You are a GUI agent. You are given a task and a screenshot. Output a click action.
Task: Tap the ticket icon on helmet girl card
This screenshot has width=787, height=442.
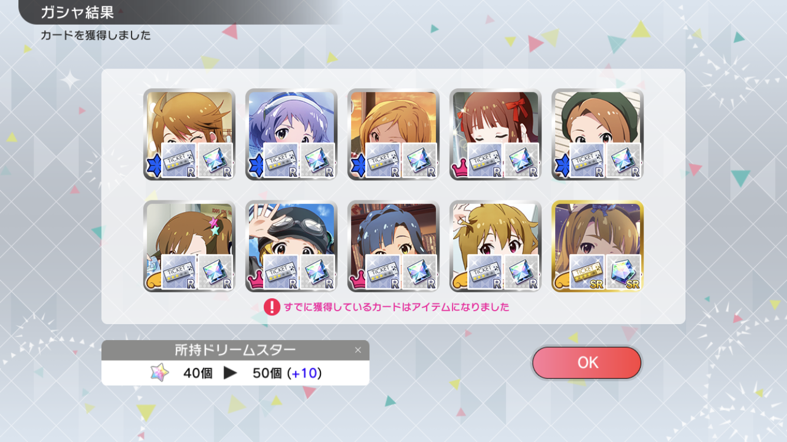coord(281,272)
